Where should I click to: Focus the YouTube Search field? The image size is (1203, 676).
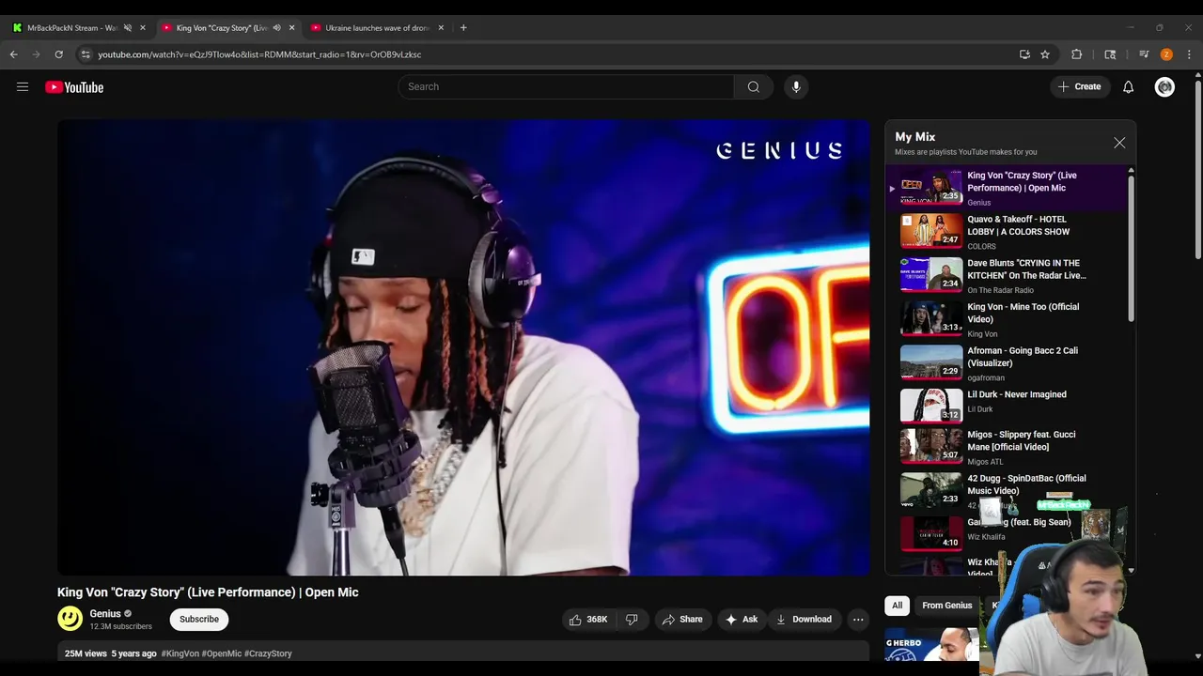(566, 87)
